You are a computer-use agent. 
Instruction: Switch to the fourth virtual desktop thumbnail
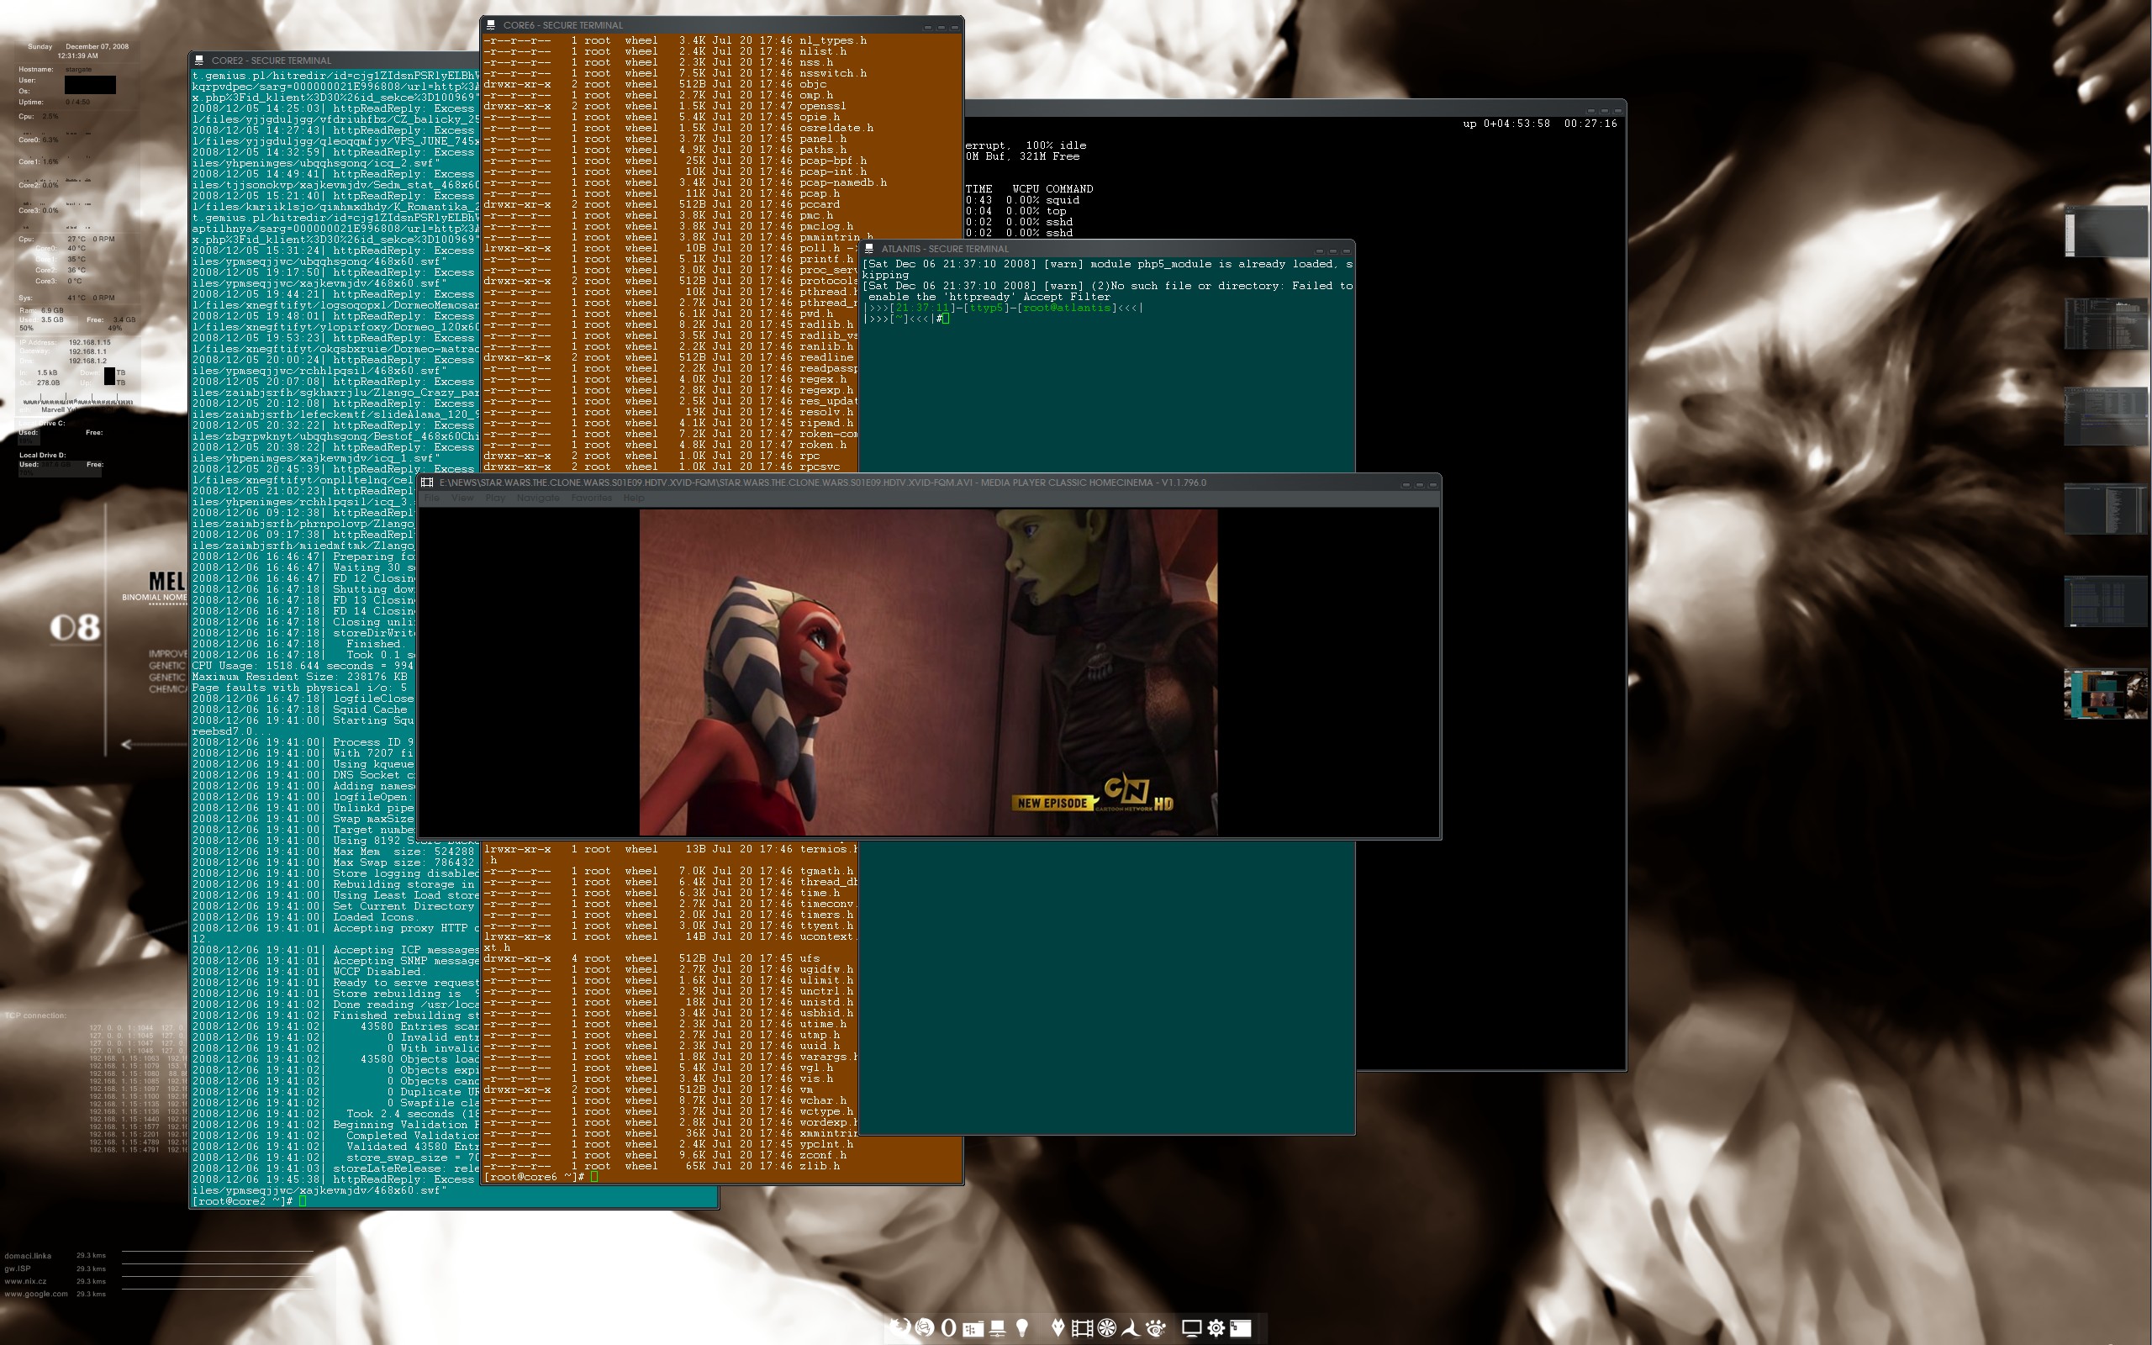coord(2106,509)
